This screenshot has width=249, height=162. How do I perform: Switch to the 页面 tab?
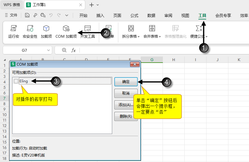pyautogui.click(x=117, y=16)
